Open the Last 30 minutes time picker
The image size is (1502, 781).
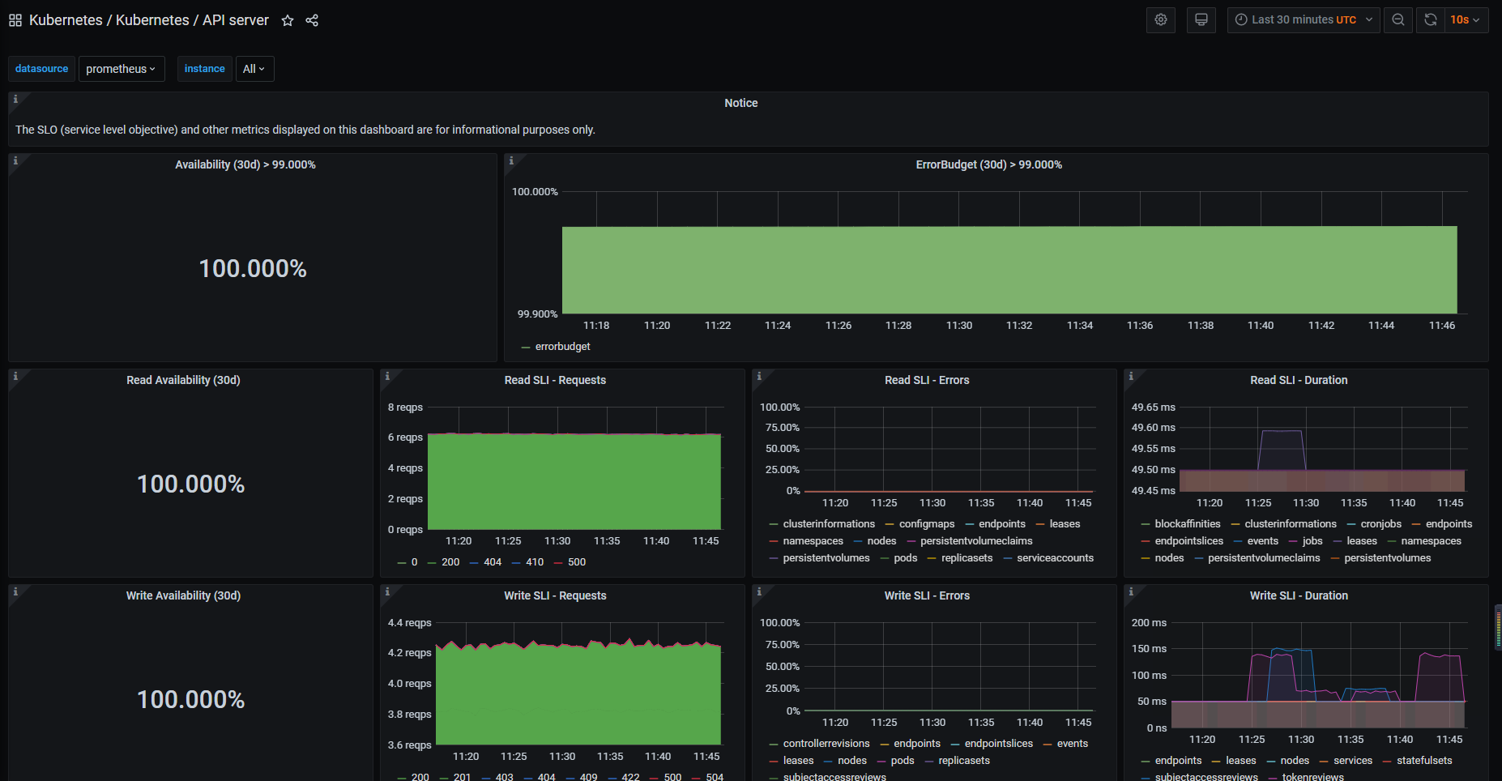pyautogui.click(x=1304, y=20)
